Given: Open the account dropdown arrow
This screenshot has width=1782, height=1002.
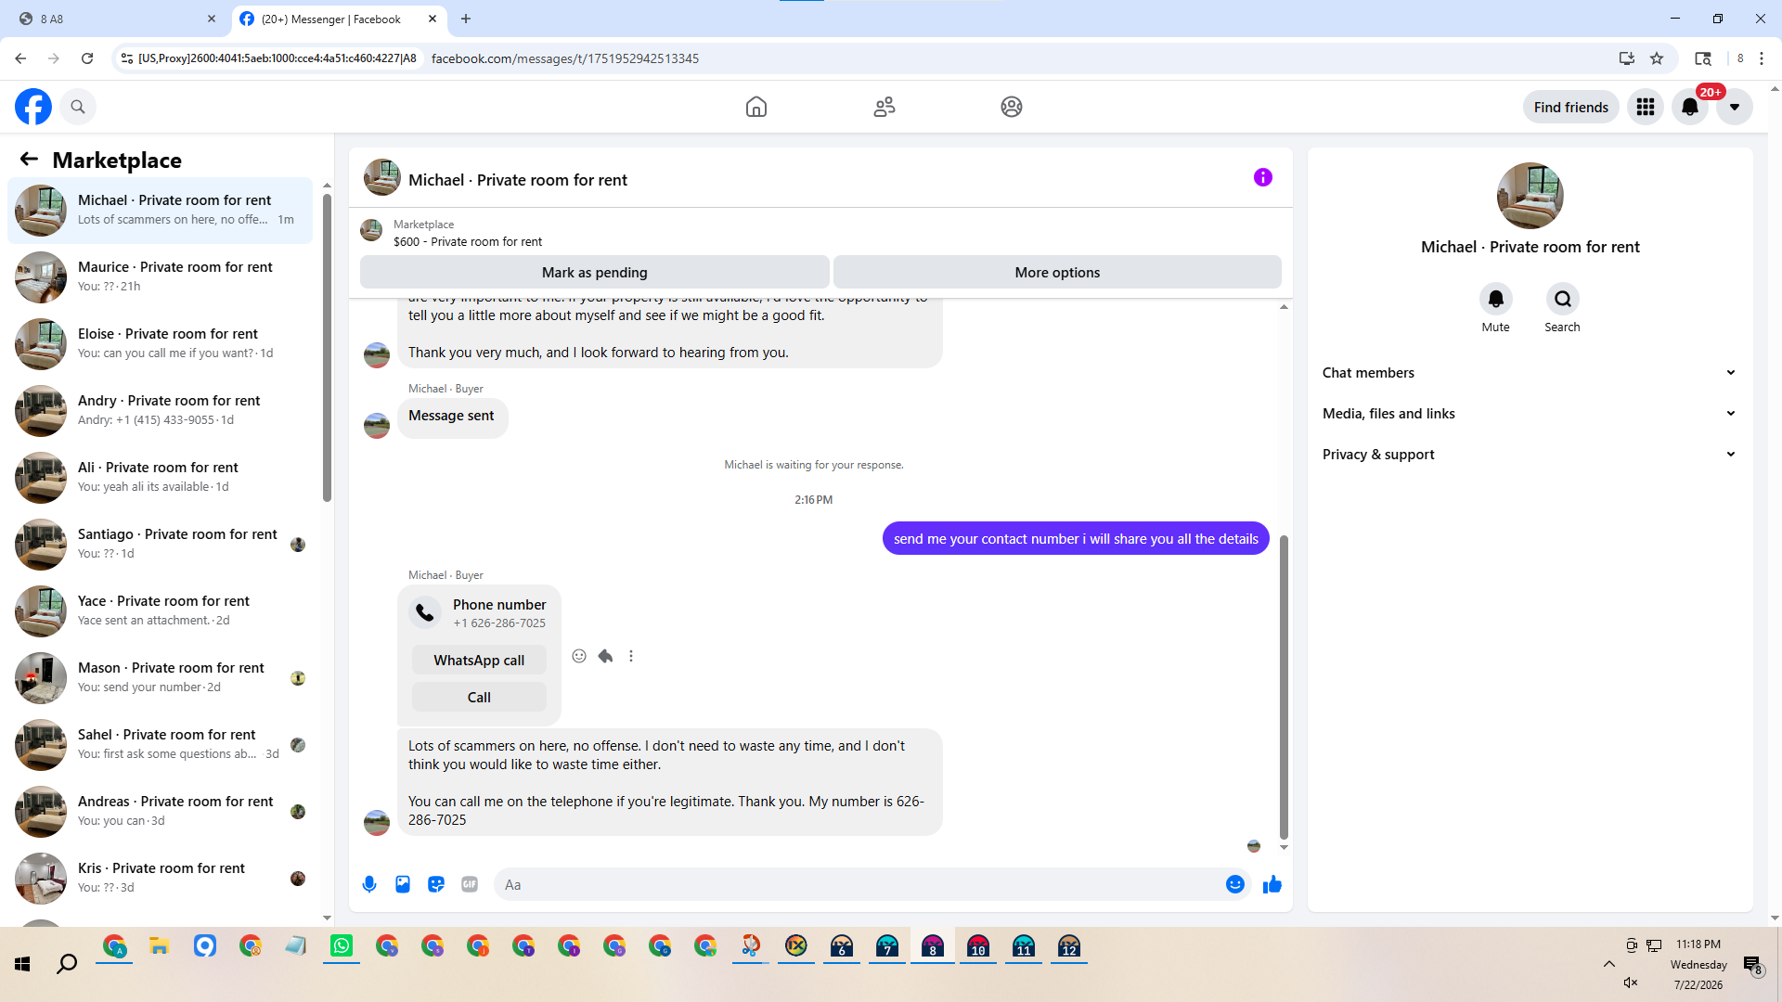Looking at the screenshot, I should click(x=1735, y=107).
